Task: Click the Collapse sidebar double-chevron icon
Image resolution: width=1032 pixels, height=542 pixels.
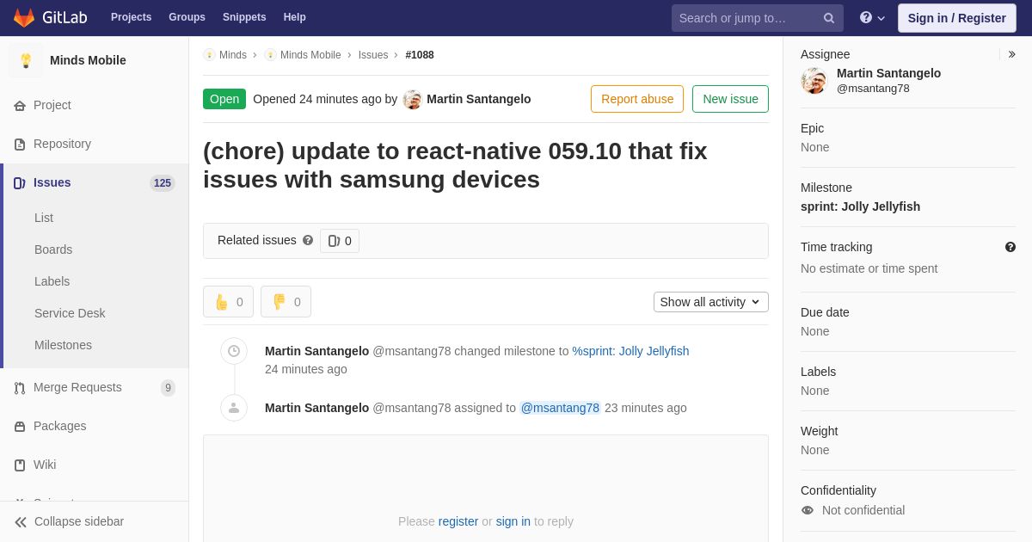Action: tap(21, 522)
